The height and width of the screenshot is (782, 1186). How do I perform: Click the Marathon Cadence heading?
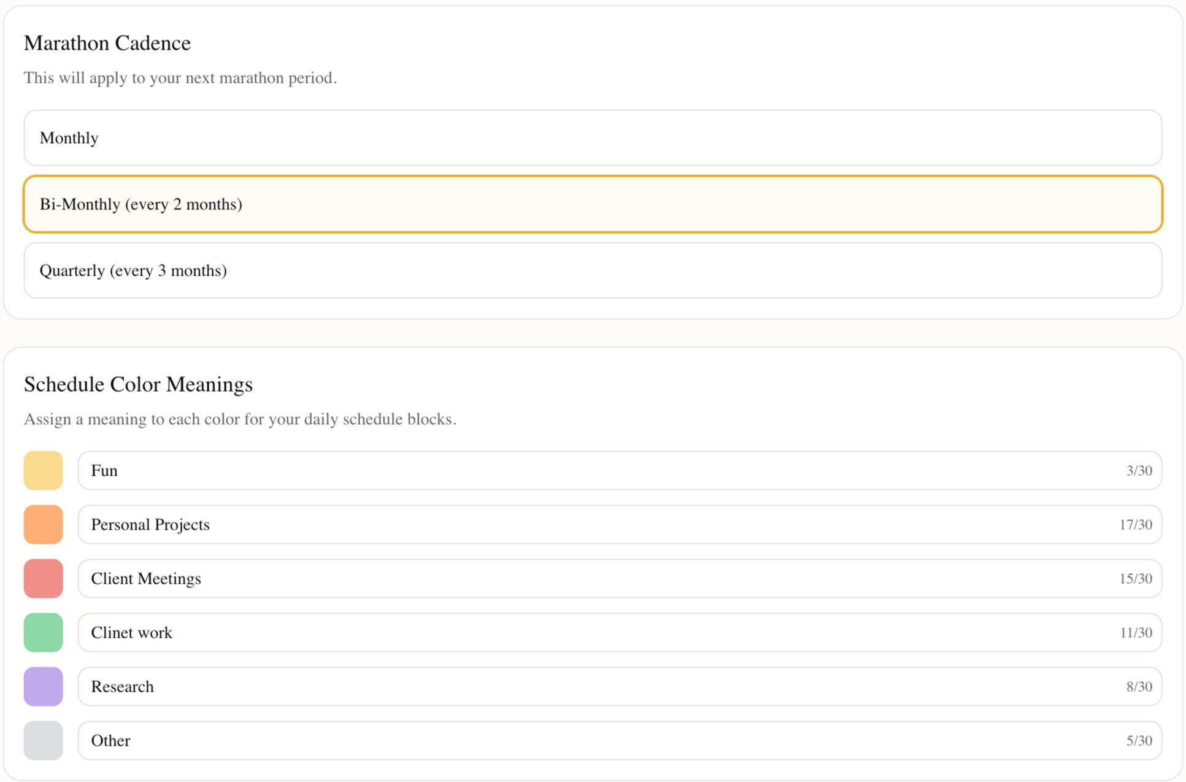[107, 43]
